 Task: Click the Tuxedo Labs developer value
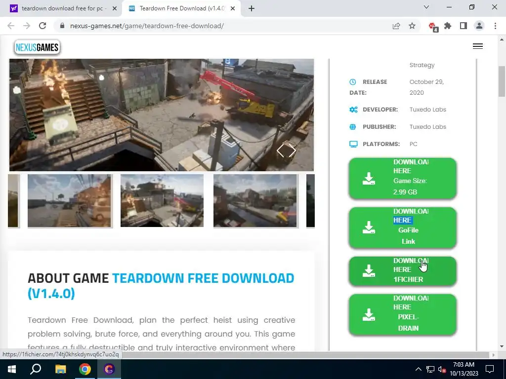pos(427,110)
